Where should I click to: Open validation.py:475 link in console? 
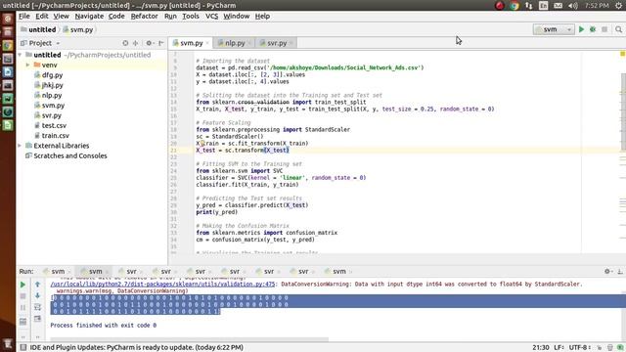[162, 285]
